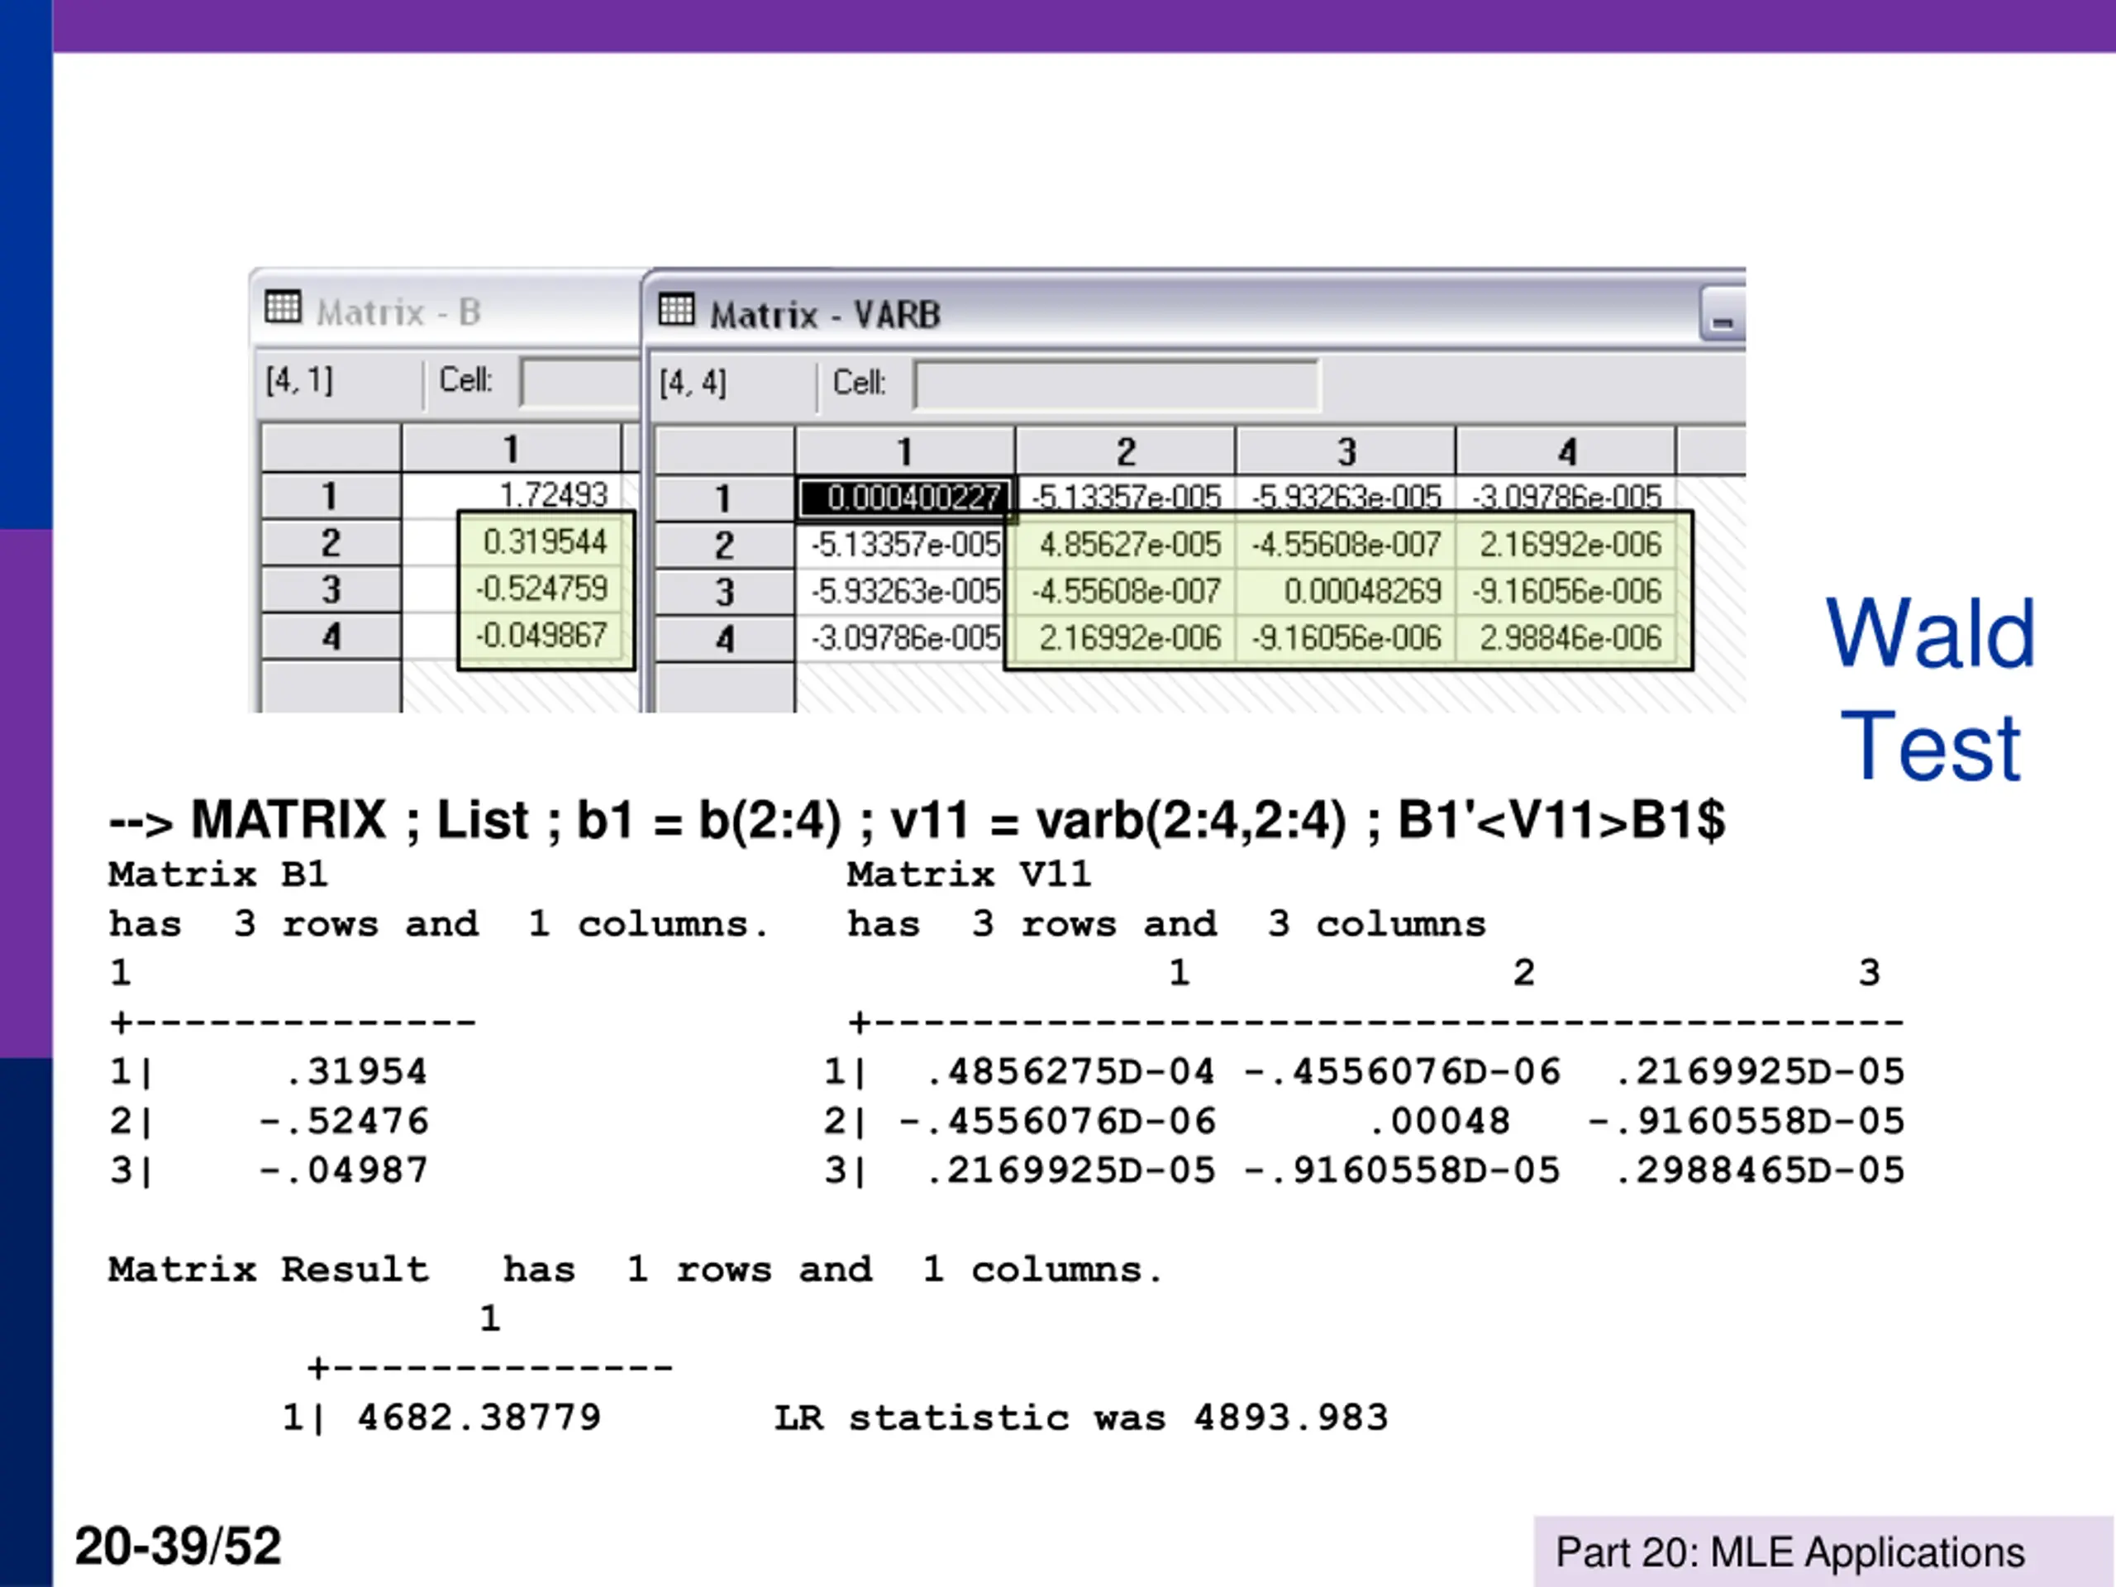2116x1587 pixels.
Task: Click the VARB Cell input field
Action: point(1117,384)
